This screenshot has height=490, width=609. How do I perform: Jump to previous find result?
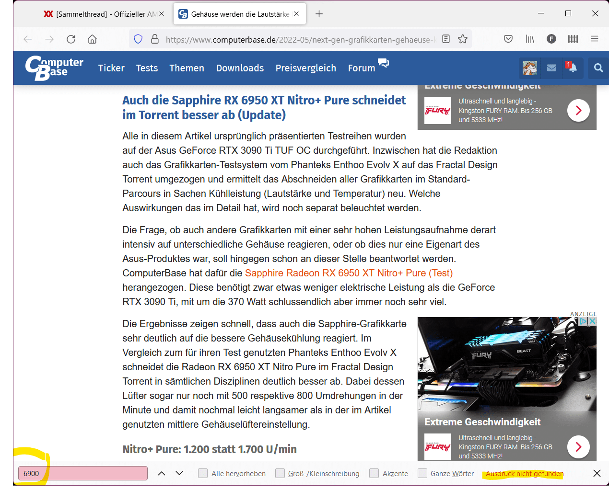162,473
